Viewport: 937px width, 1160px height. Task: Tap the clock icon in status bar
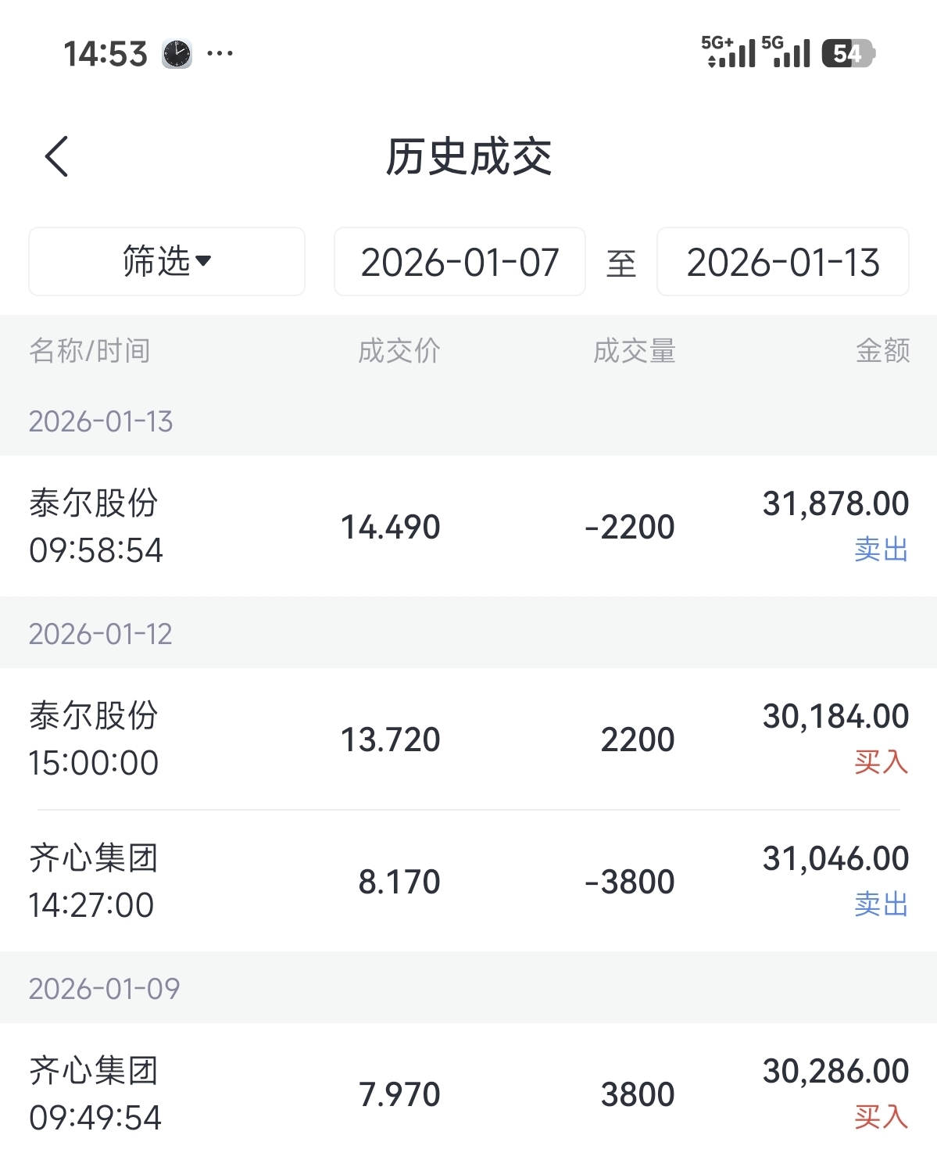[177, 54]
